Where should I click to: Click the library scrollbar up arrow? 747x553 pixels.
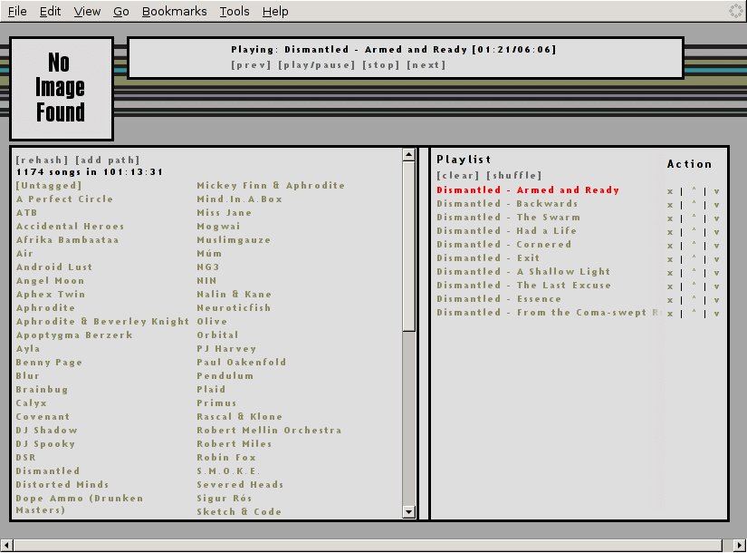[408, 154]
